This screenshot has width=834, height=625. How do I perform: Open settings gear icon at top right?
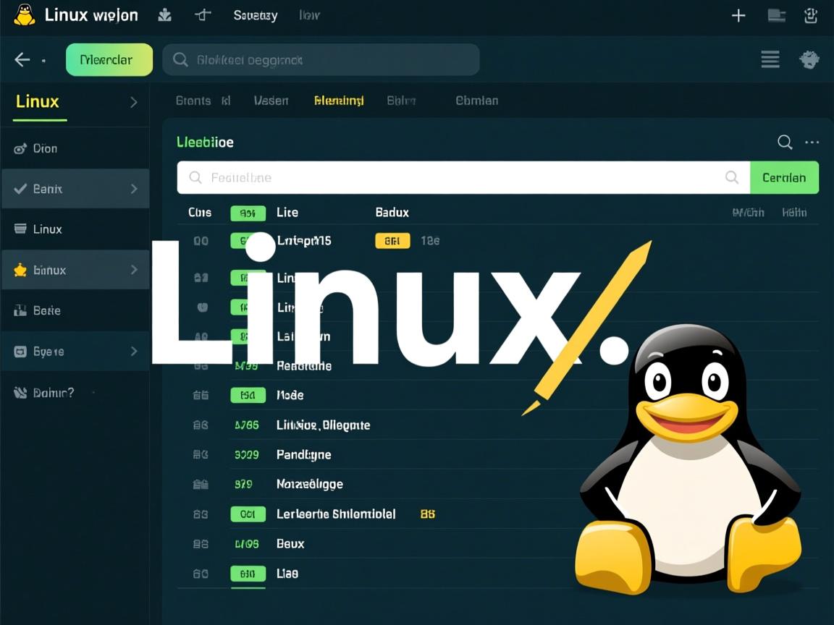tap(809, 60)
